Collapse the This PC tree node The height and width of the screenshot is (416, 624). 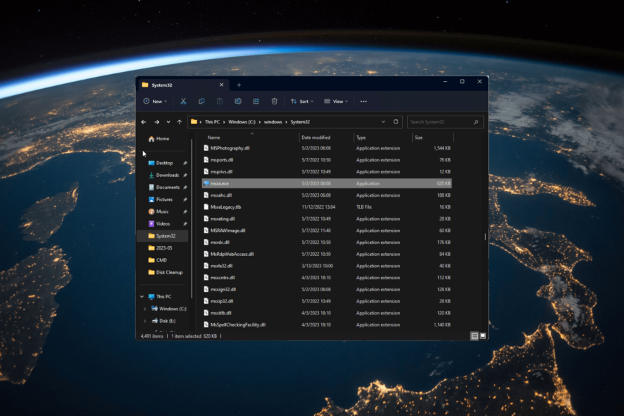tap(142, 297)
